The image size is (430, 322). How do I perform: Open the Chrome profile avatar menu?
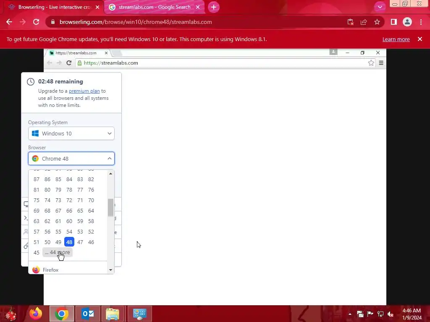407,22
